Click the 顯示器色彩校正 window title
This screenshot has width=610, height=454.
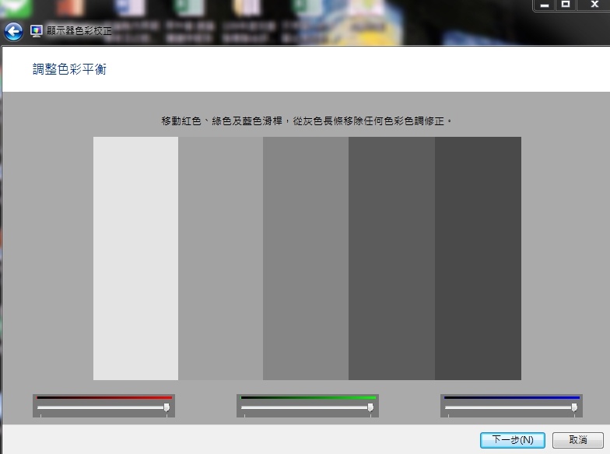point(79,31)
